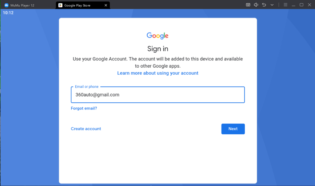Image resolution: width=315 pixels, height=186 pixels.
Task: Open the Forgot email? link
Action: [84, 108]
